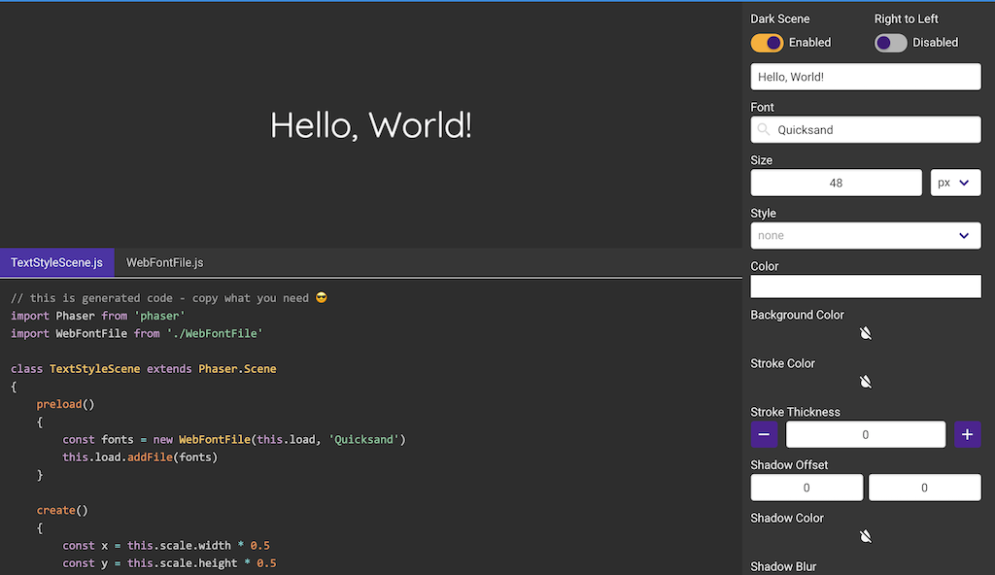The height and width of the screenshot is (575, 995).
Task: Expand the Style dropdown
Action: tap(865, 235)
